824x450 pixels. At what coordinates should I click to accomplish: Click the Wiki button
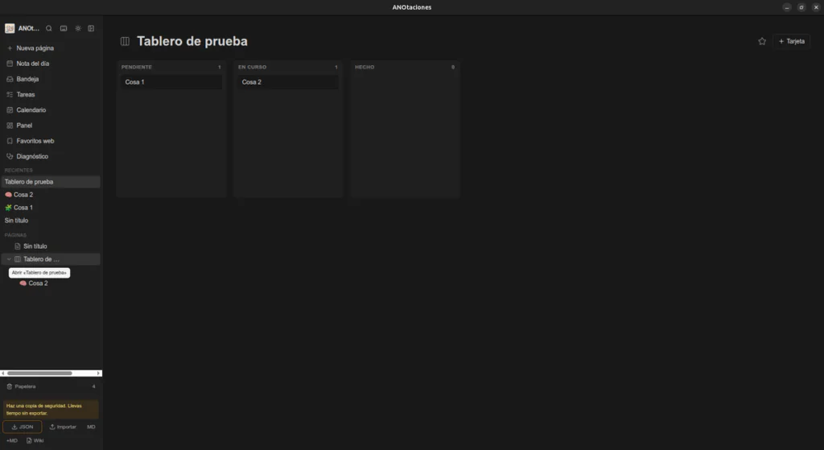click(x=35, y=440)
